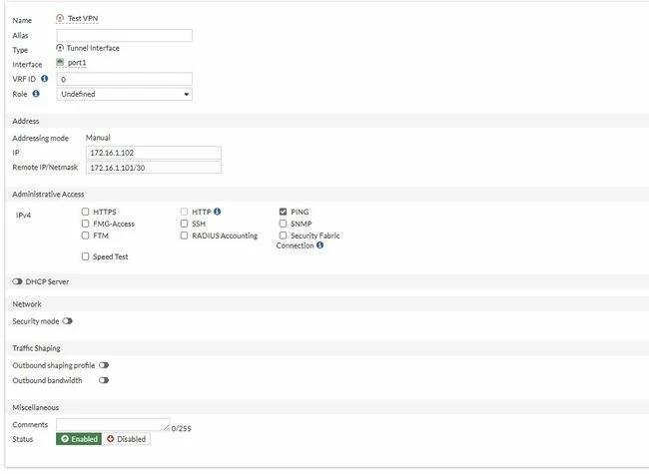
Task: Click the Miscellaneous section header
Action: click(x=36, y=407)
